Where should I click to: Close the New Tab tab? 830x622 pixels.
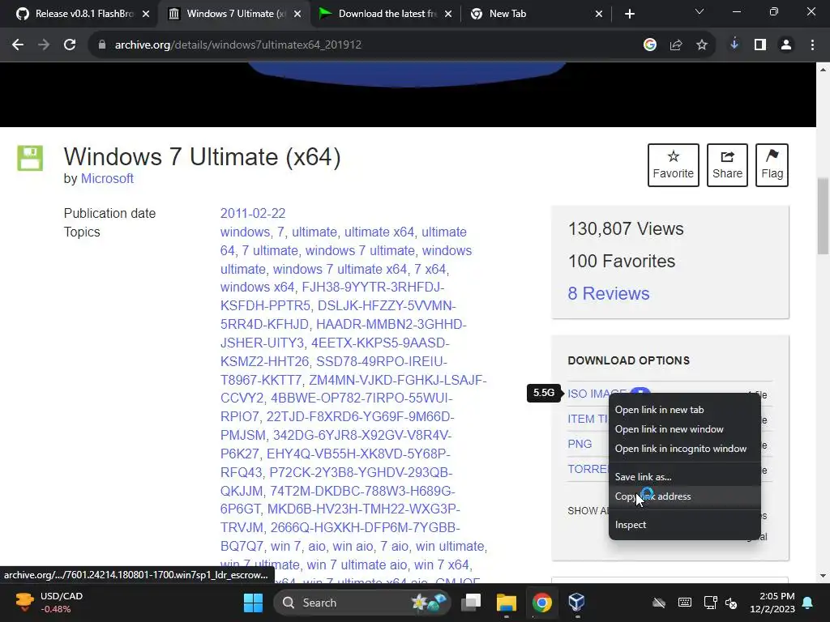[x=599, y=14]
